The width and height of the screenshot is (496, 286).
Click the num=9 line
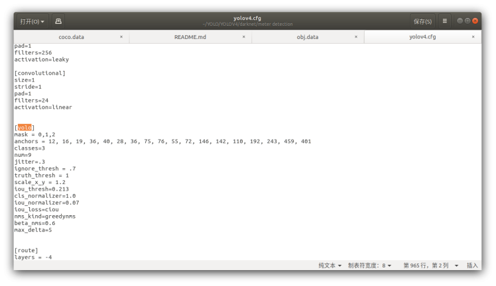point(23,155)
